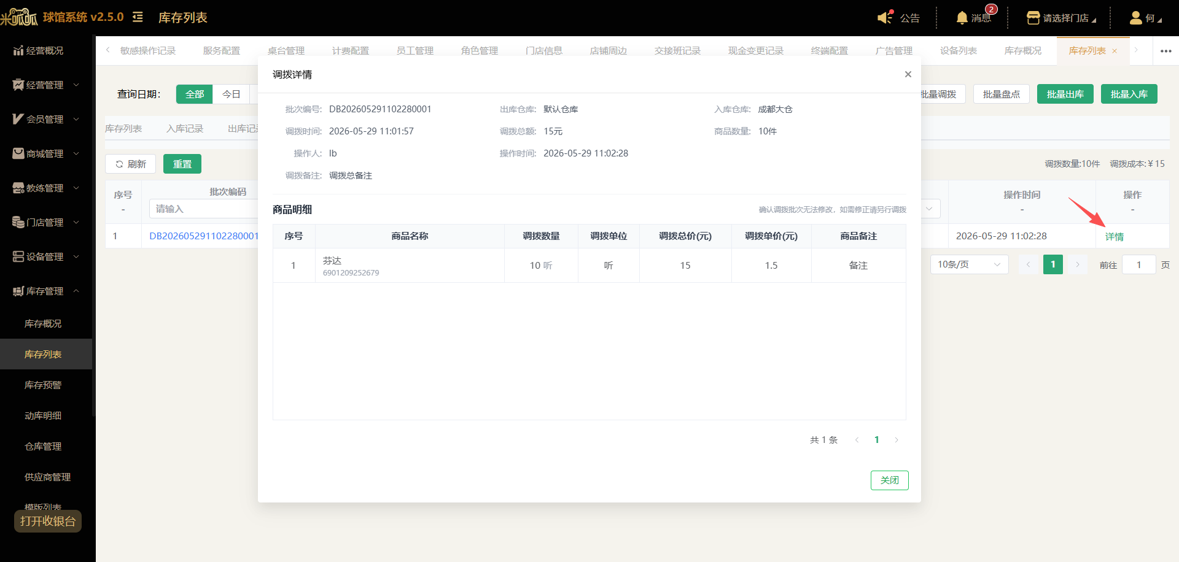This screenshot has width=1179, height=562.
Task: Select 今日 date filter option
Action: click(231, 94)
